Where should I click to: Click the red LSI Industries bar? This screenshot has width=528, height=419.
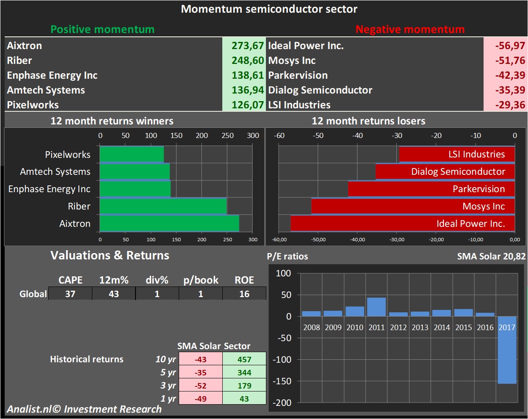click(456, 154)
